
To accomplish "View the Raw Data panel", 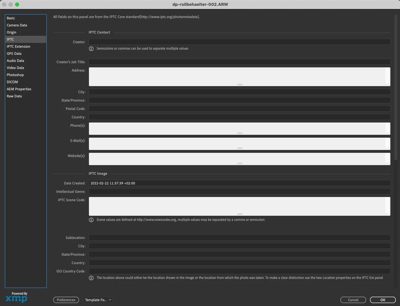I will coord(26,96).
